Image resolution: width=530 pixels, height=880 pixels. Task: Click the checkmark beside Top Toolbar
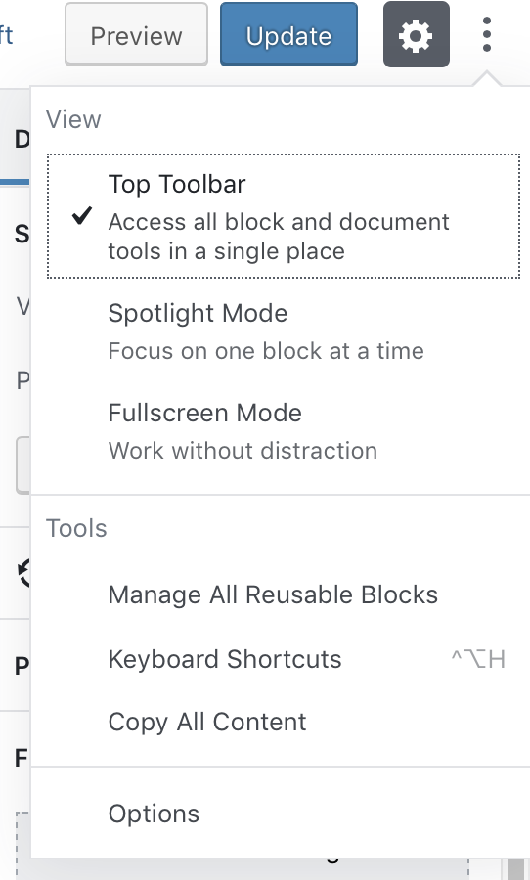coord(82,216)
